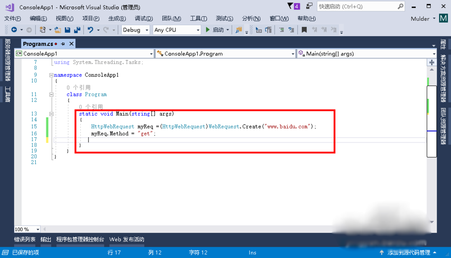Click the feedback icon beside notifications
Screen dimensions: 451x258
coord(309,6)
